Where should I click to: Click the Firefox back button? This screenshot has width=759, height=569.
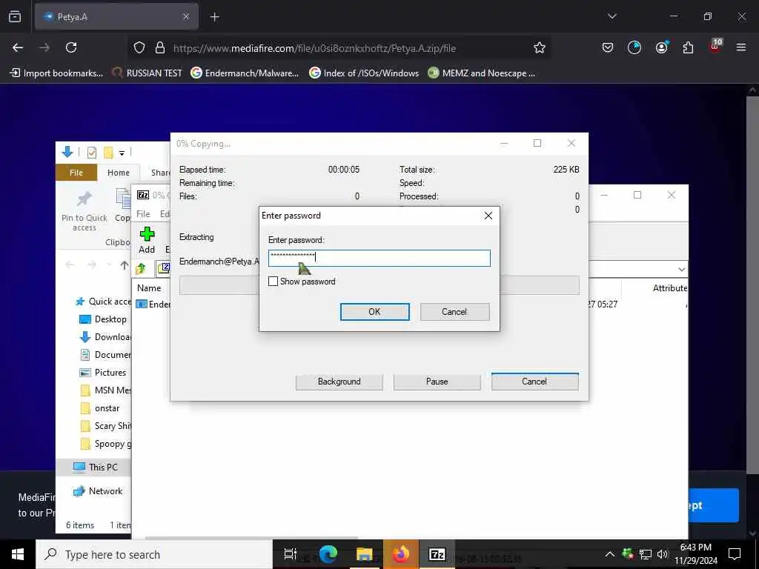tap(18, 47)
